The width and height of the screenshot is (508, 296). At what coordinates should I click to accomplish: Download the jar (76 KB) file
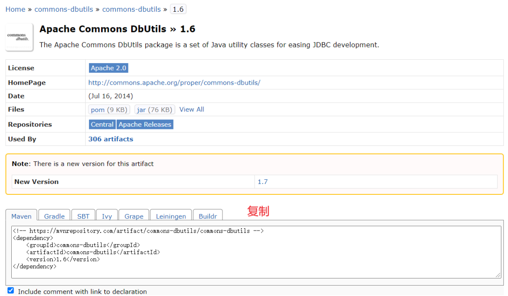155,110
